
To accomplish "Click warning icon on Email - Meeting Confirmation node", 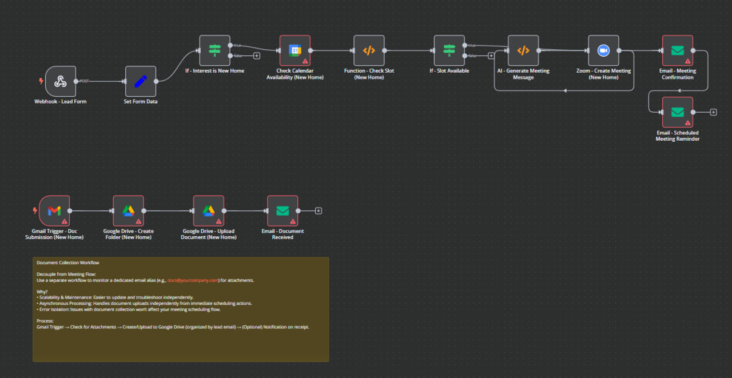I will point(688,61).
